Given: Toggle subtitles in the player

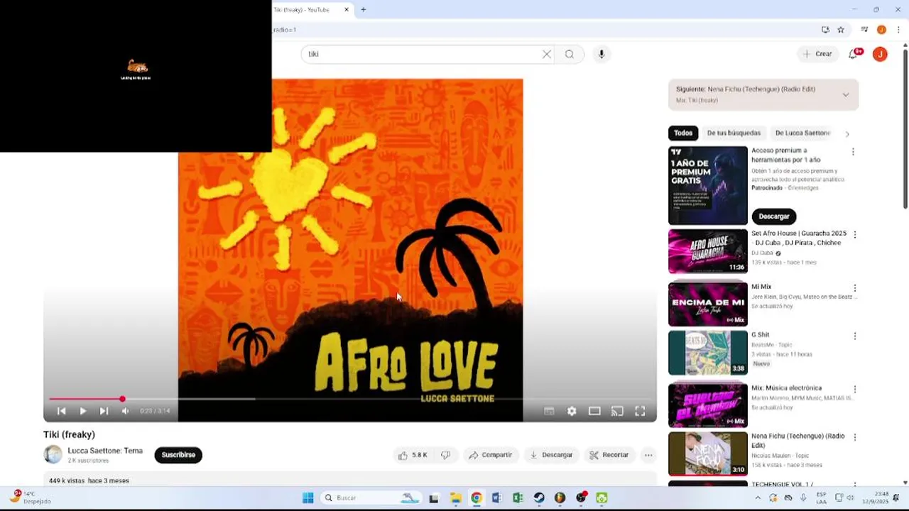Looking at the screenshot, I should point(549,411).
